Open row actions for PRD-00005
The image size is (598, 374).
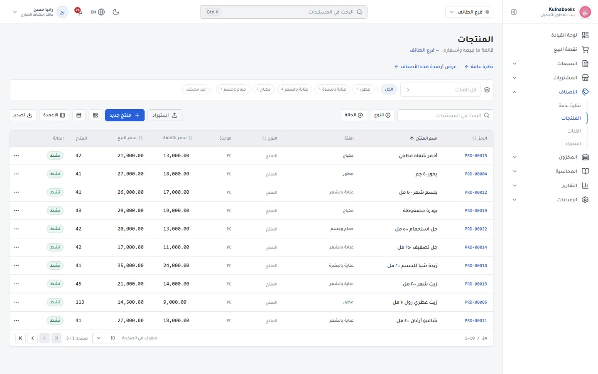point(17,302)
